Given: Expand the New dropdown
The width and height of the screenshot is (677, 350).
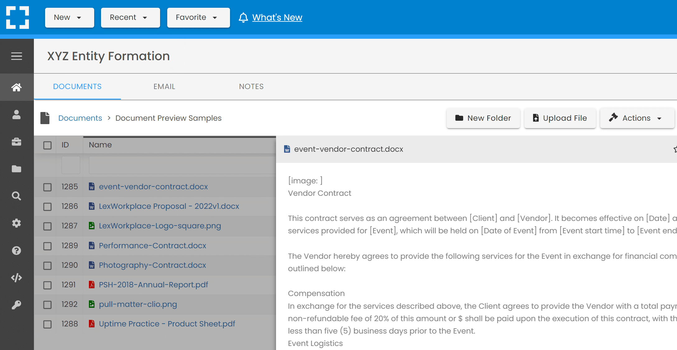Looking at the screenshot, I should coord(69,17).
